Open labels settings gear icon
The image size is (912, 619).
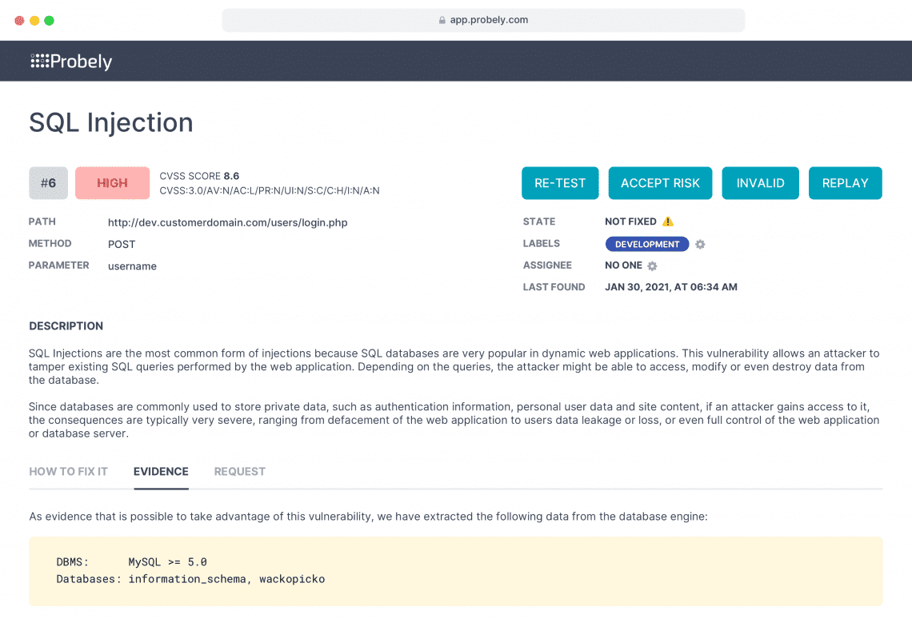(700, 244)
